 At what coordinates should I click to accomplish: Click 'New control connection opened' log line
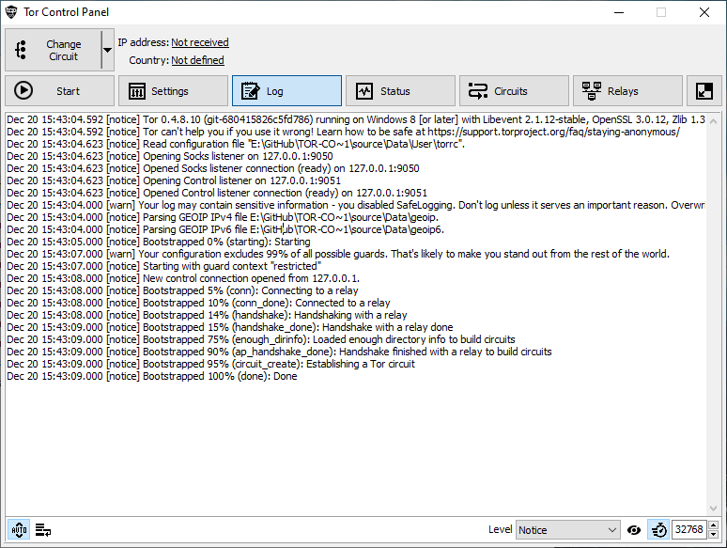click(x=183, y=278)
